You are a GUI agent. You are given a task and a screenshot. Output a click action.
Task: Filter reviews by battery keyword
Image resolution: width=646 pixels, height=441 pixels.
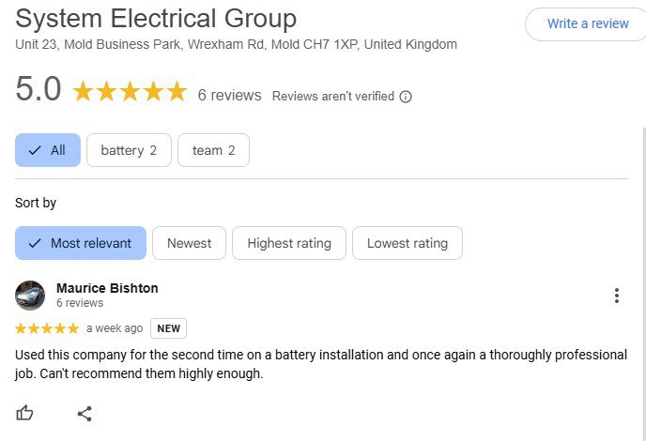[x=129, y=150]
